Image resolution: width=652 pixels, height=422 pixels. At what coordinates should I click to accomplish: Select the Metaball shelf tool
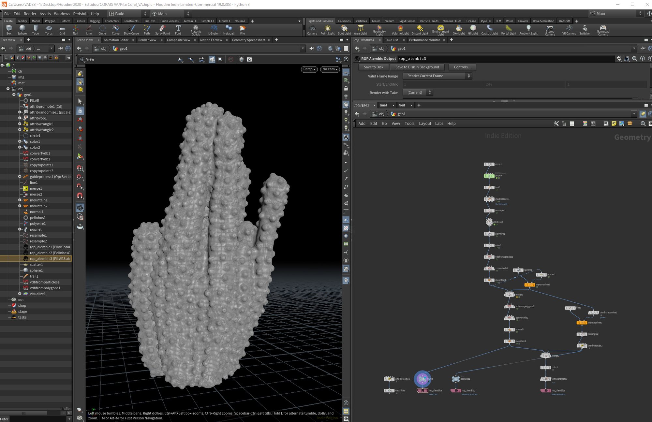tap(229, 30)
